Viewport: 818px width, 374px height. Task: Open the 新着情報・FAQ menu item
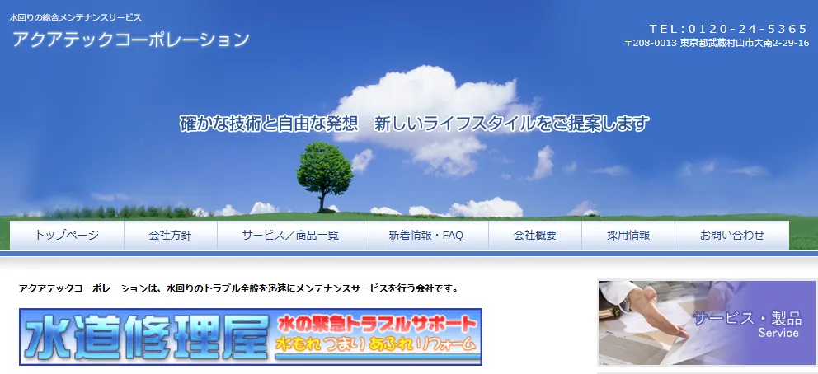425,236
